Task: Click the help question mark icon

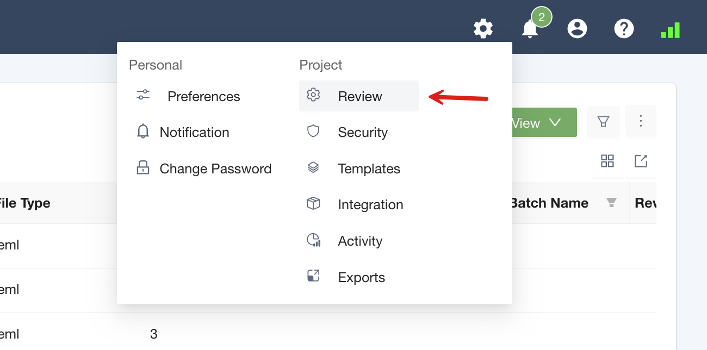Action: pos(624,28)
